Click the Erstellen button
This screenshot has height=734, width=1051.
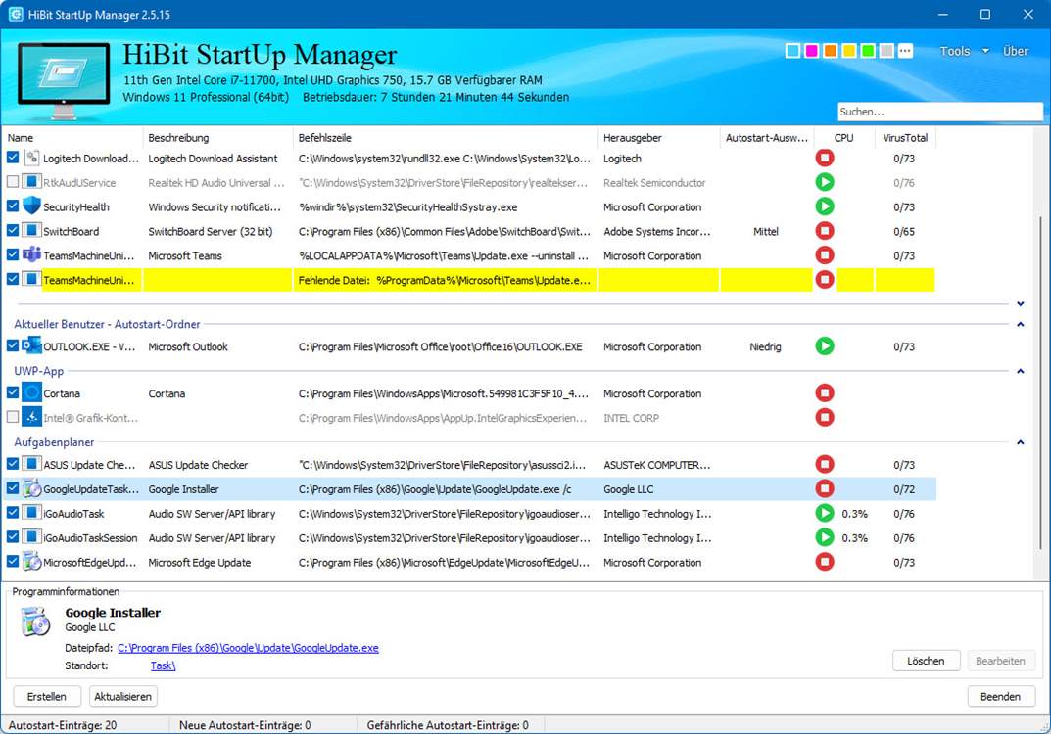(47, 697)
